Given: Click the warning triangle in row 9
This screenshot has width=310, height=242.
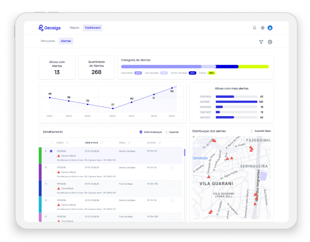Looking at the screenshot, I should pyautogui.click(x=58, y=156).
